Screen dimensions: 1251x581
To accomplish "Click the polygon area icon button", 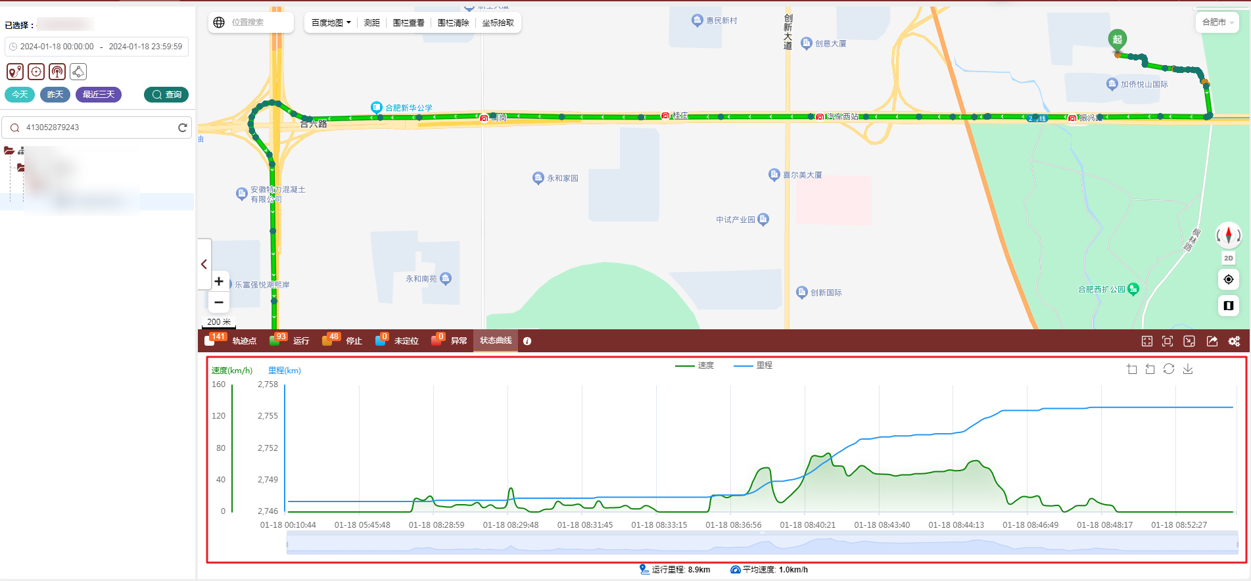I will [78, 72].
